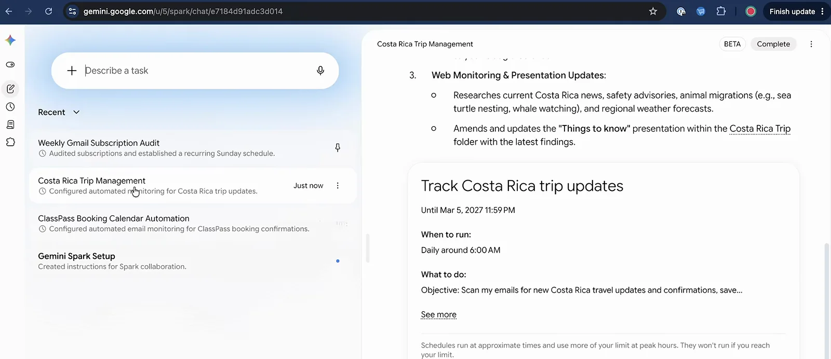Click the plus icon in the task box

[x=72, y=71]
